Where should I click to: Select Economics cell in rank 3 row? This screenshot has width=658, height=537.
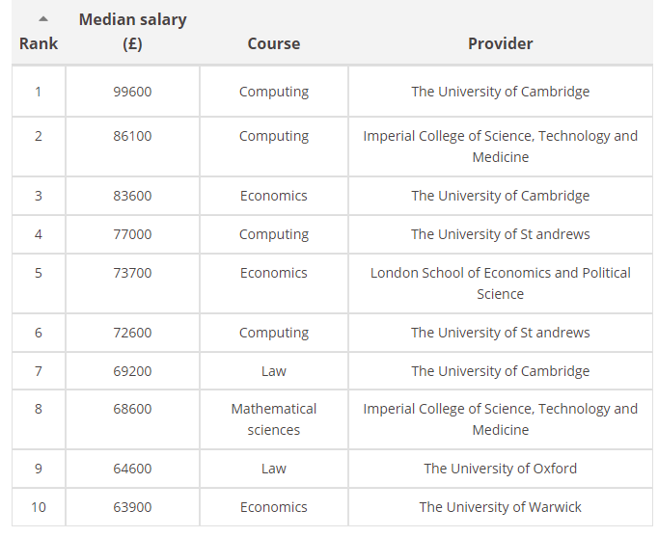[274, 196]
